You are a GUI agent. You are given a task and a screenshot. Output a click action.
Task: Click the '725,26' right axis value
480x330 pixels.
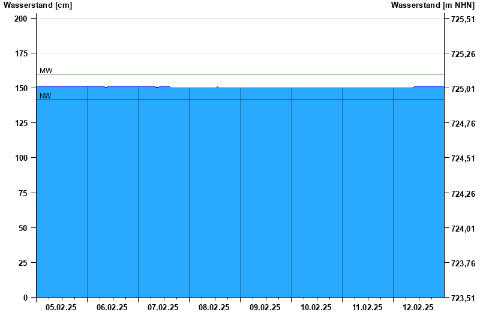pyautogui.click(x=463, y=54)
